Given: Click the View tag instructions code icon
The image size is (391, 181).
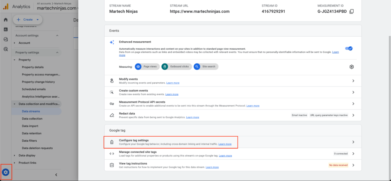Looking at the screenshot, I should 112,165.
